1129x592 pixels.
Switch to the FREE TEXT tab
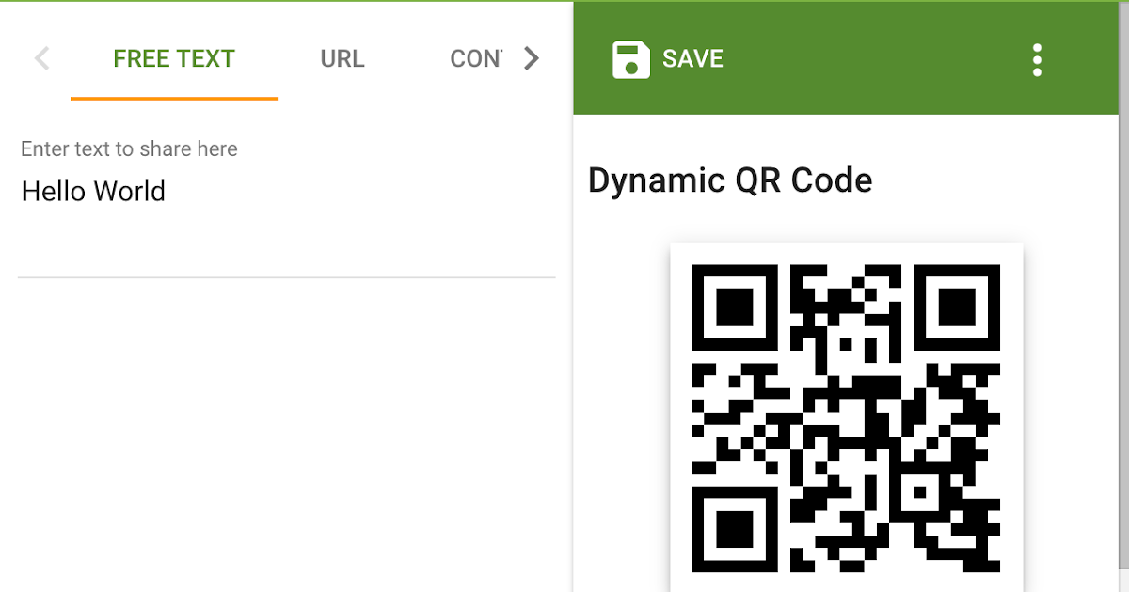click(174, 58)
